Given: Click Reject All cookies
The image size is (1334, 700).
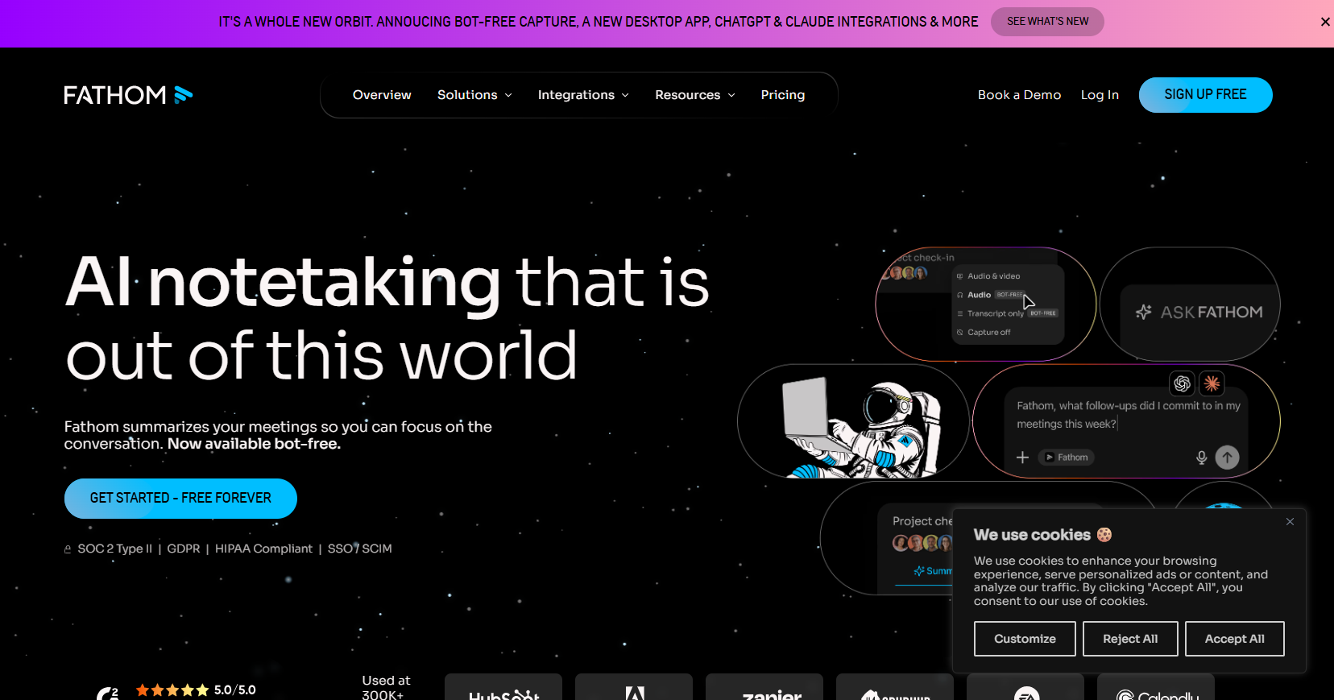Looking at the screenshot, I should (x=1130, y=639).
